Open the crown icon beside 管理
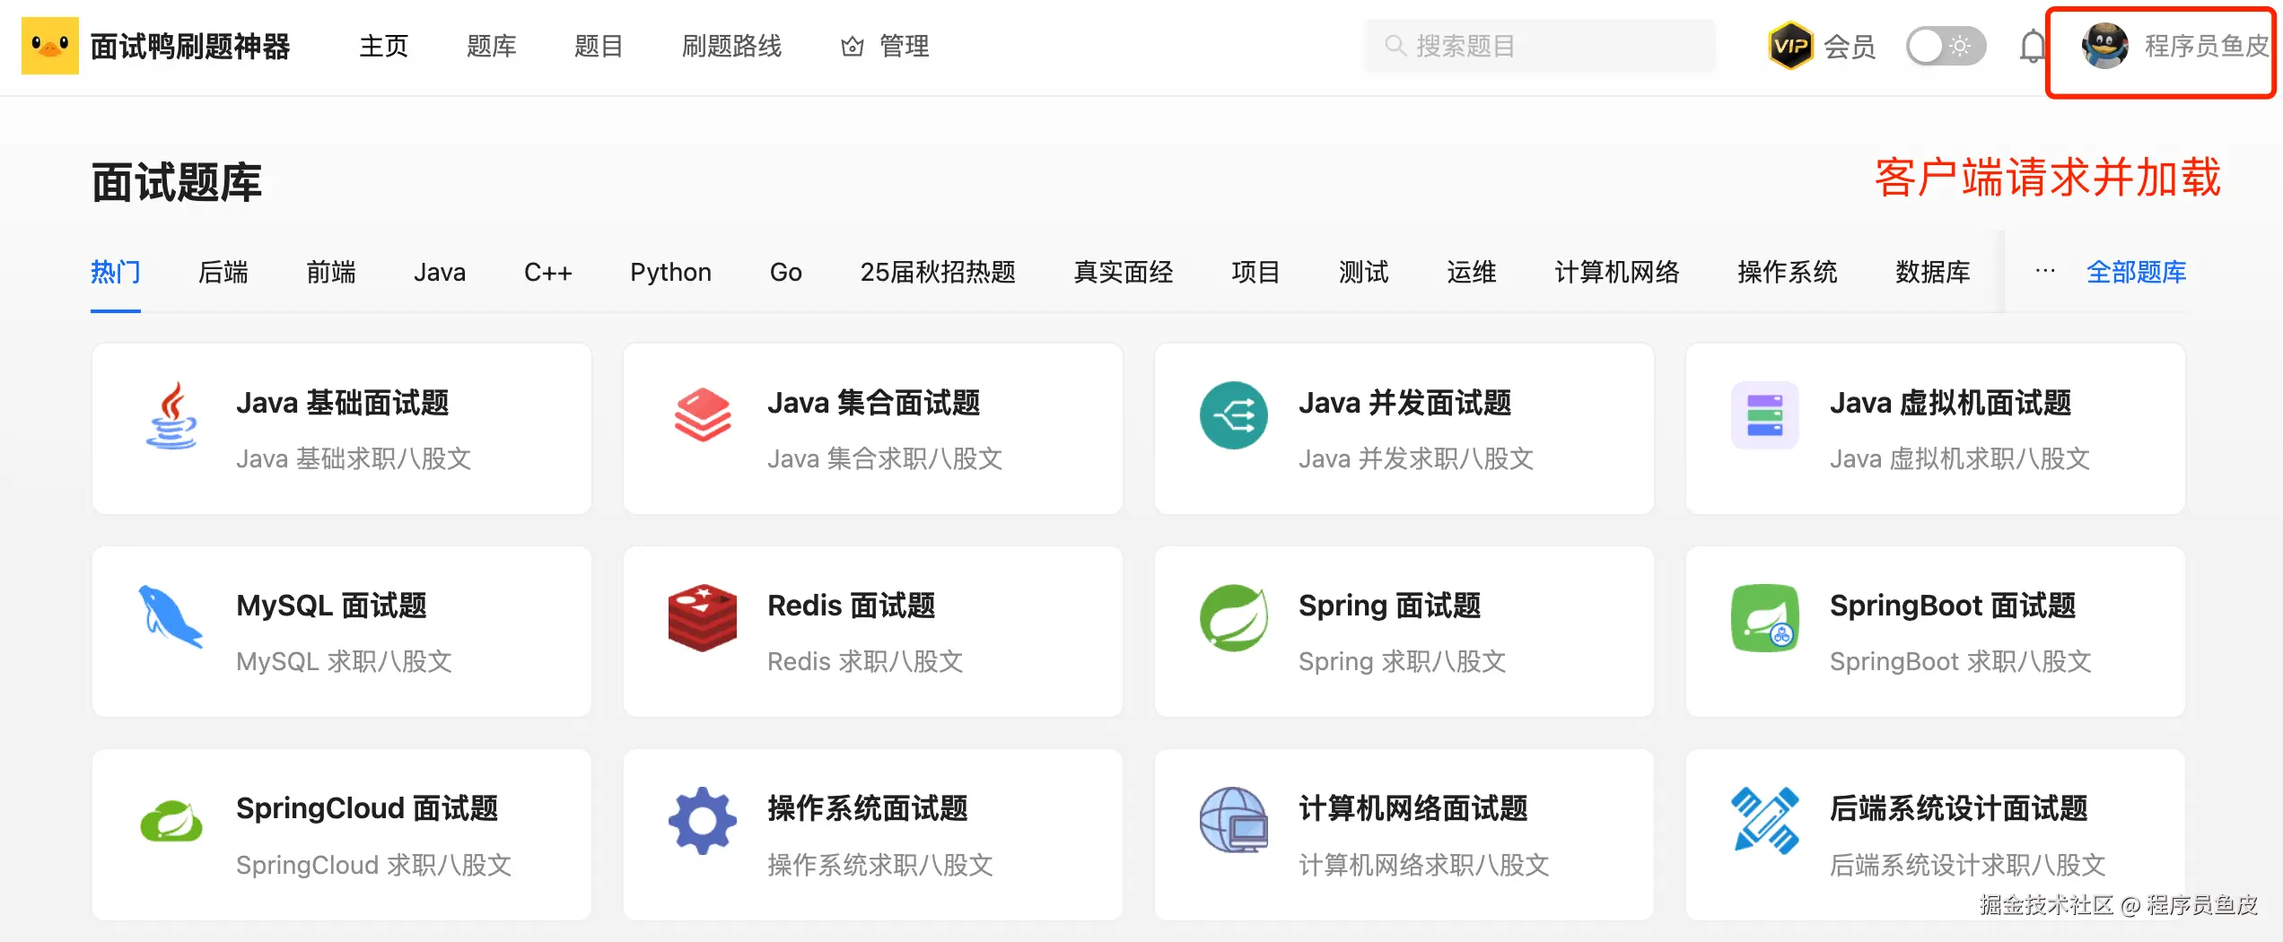2283x942 pixels. click(x=852, y=47)
